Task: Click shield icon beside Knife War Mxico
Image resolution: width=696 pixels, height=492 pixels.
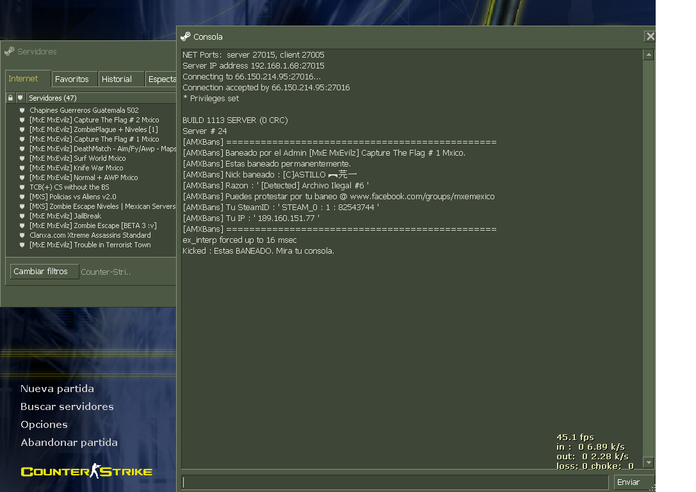Action: point(22,168)
